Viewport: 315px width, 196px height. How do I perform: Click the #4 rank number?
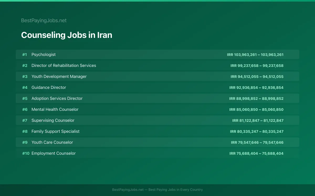(x=25, y=88)
